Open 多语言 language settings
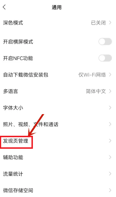 point(58,91)
